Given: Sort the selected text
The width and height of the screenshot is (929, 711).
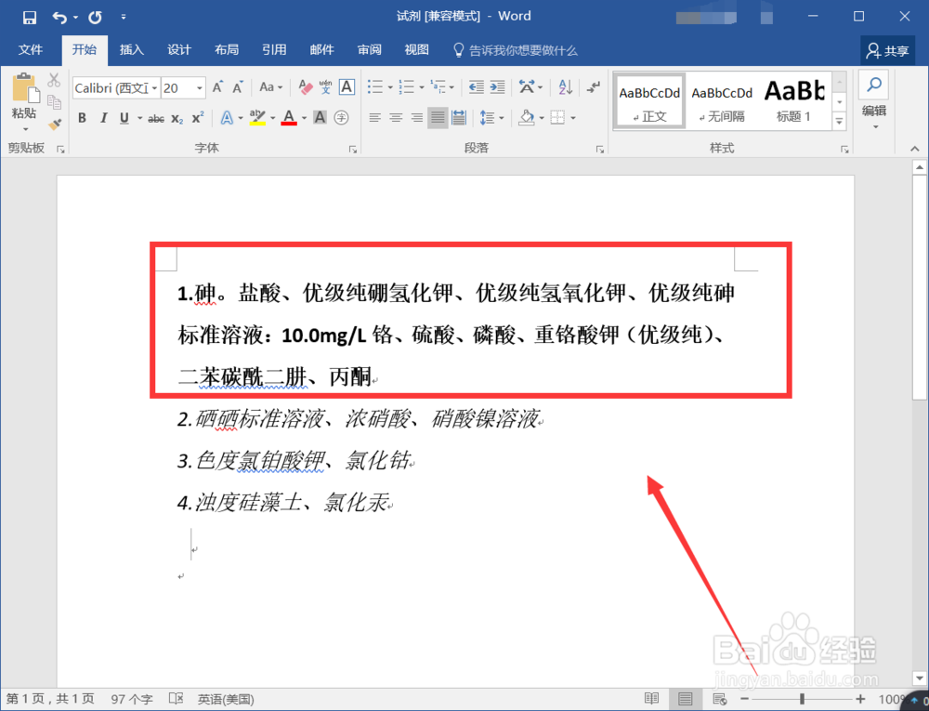Looking at the screenshot, I should click(565, 86).
